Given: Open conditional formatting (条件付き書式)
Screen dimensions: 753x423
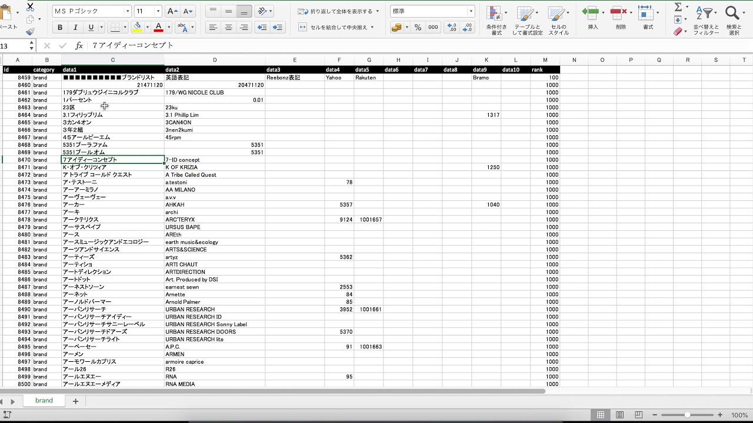Looking at the screenshot, I should (x=497, y=21).
